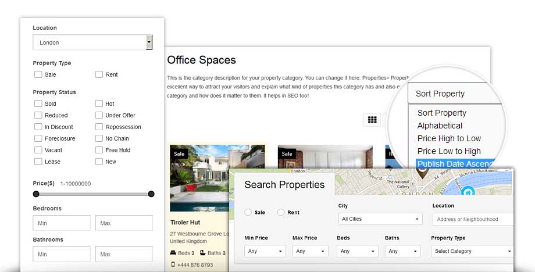The height and width of the screenshot is (272, 535).
Task: Choose Alphabetical sort option
Action: 440,126
